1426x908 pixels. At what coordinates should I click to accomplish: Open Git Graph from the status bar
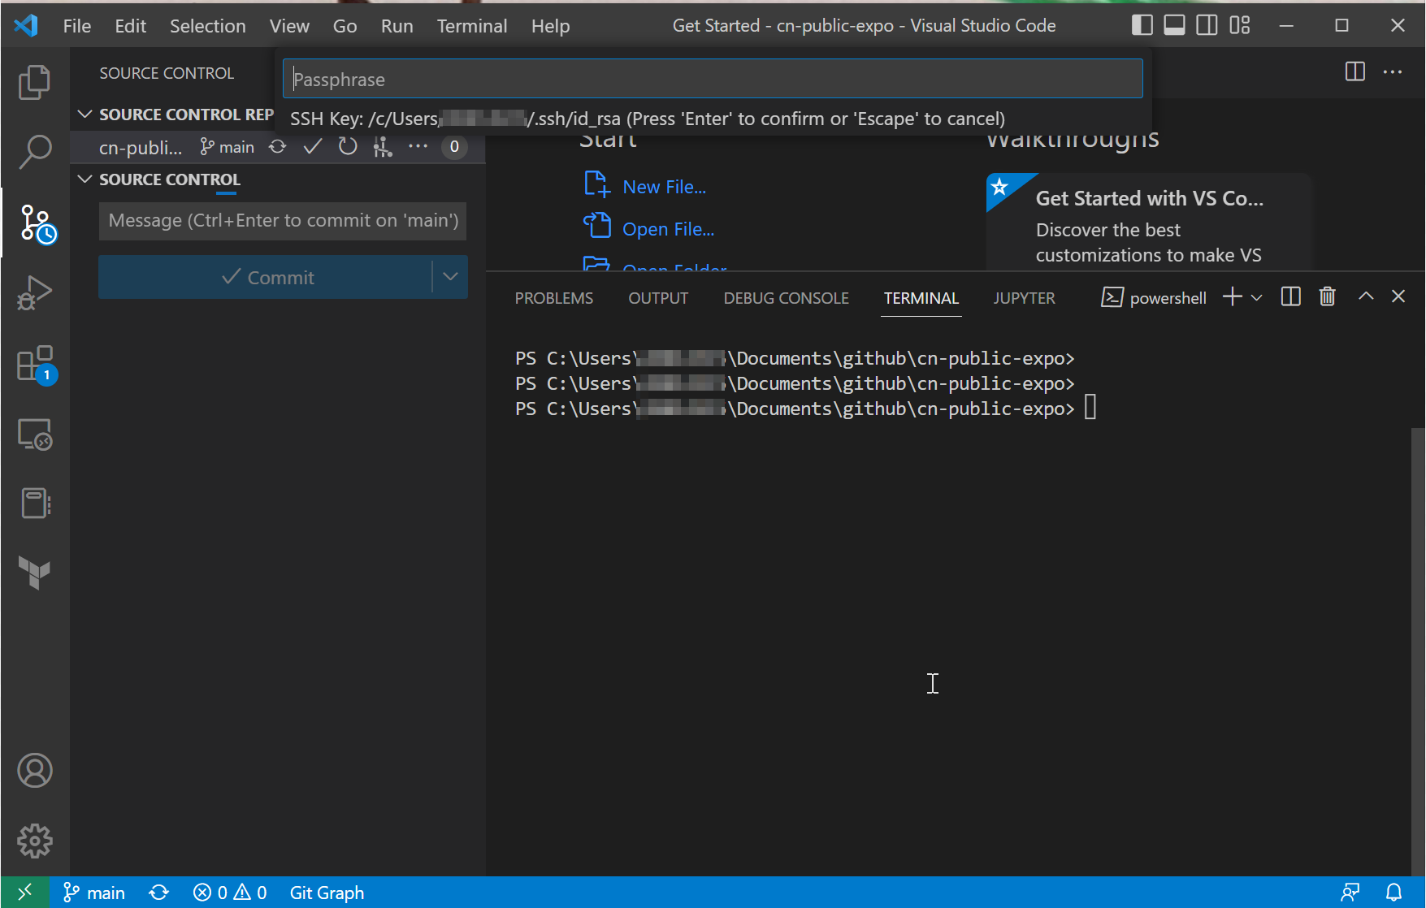coord(327,892)
